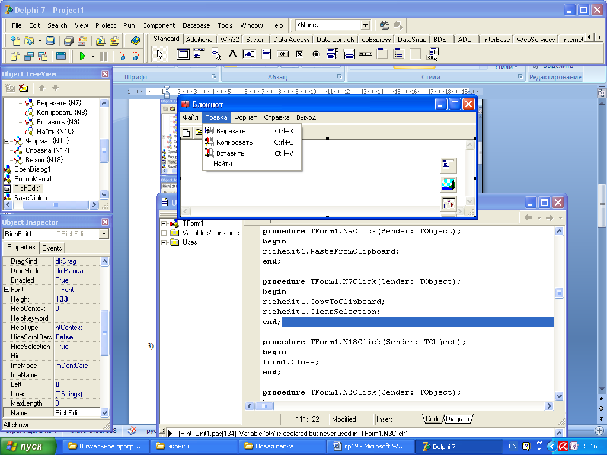Open иконки folder from taskbar
The width and height of the screenshot is (607, 455).
pyautogui.click(x=193, y=447)
